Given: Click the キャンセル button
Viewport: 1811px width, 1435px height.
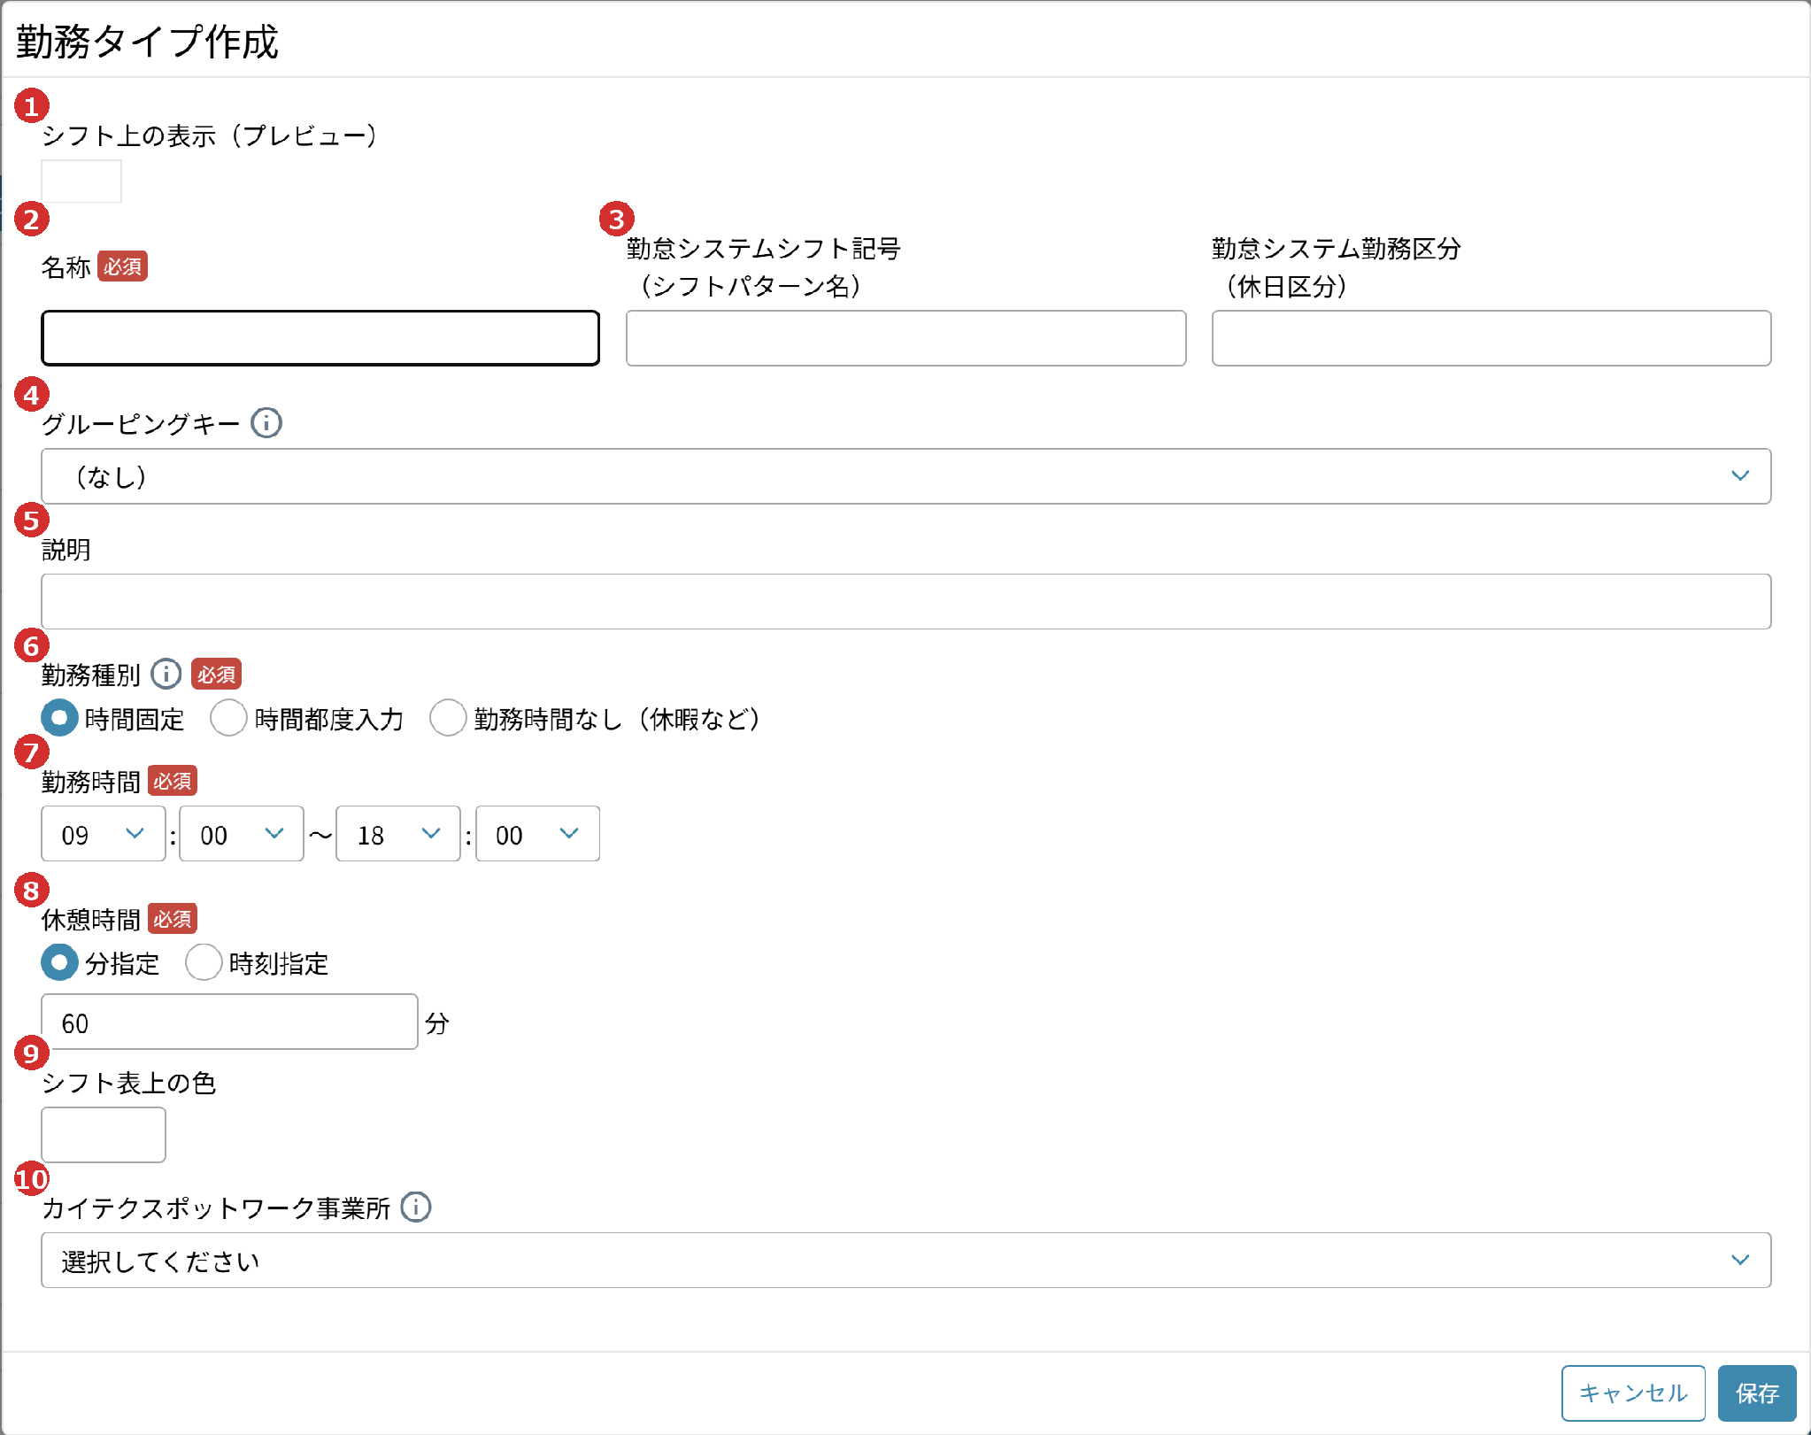Looking at the screenshot, I should pyautogui.click(x=1633, y=1393).
